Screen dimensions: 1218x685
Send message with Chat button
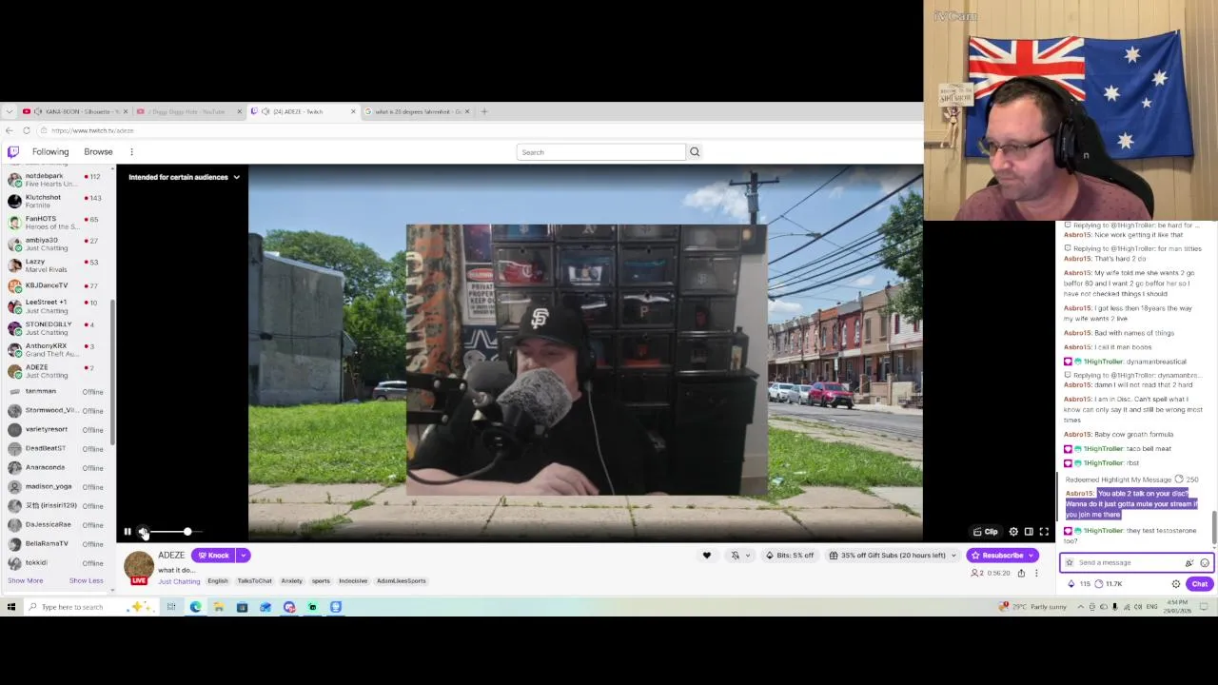(x=1199, y=584)
